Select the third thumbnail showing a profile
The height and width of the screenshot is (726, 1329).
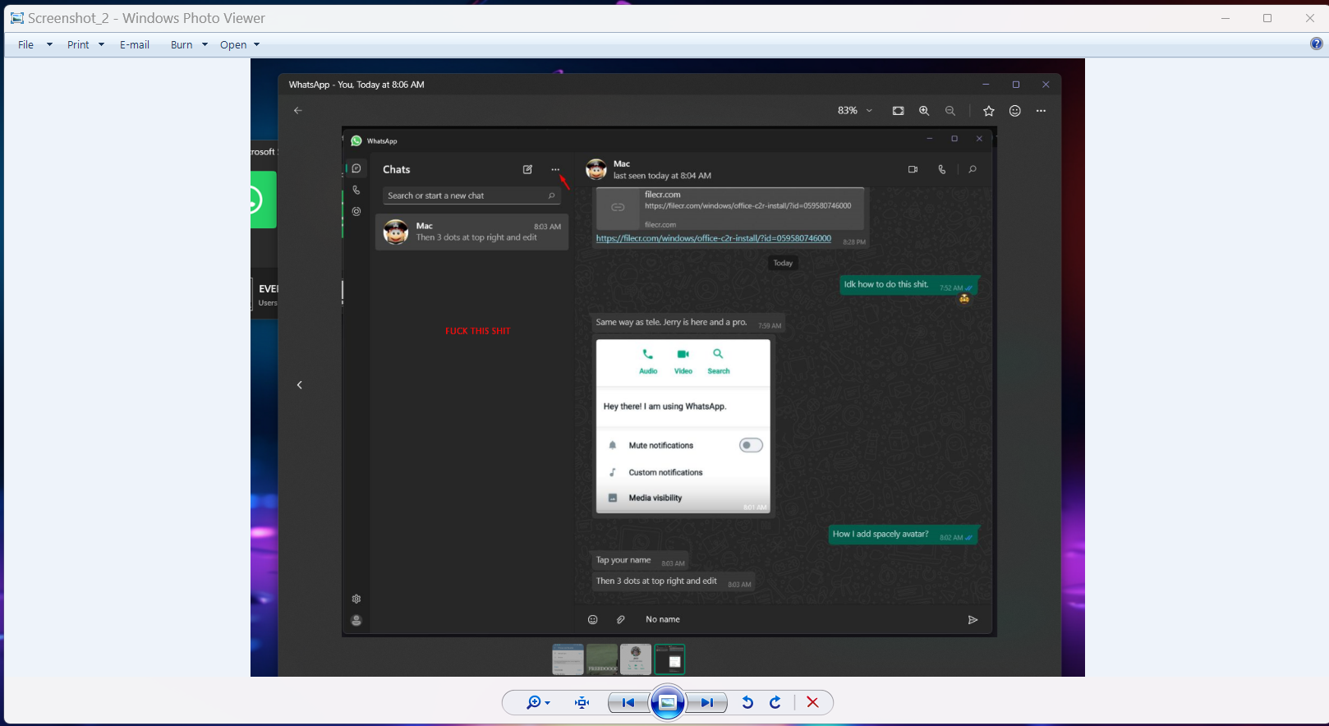(636, 659)
